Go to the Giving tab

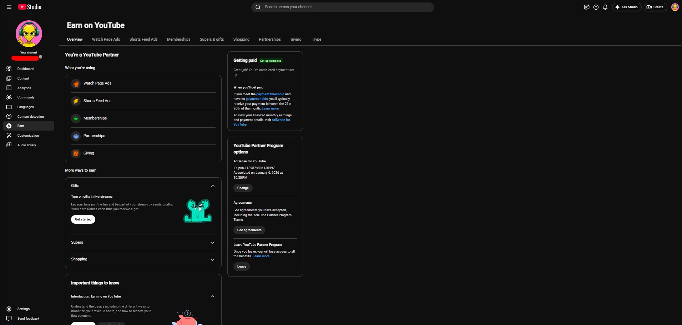[x=296, y=39]
